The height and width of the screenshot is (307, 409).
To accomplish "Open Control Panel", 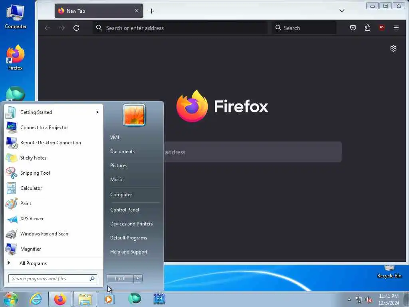I will tap(125, 210).
